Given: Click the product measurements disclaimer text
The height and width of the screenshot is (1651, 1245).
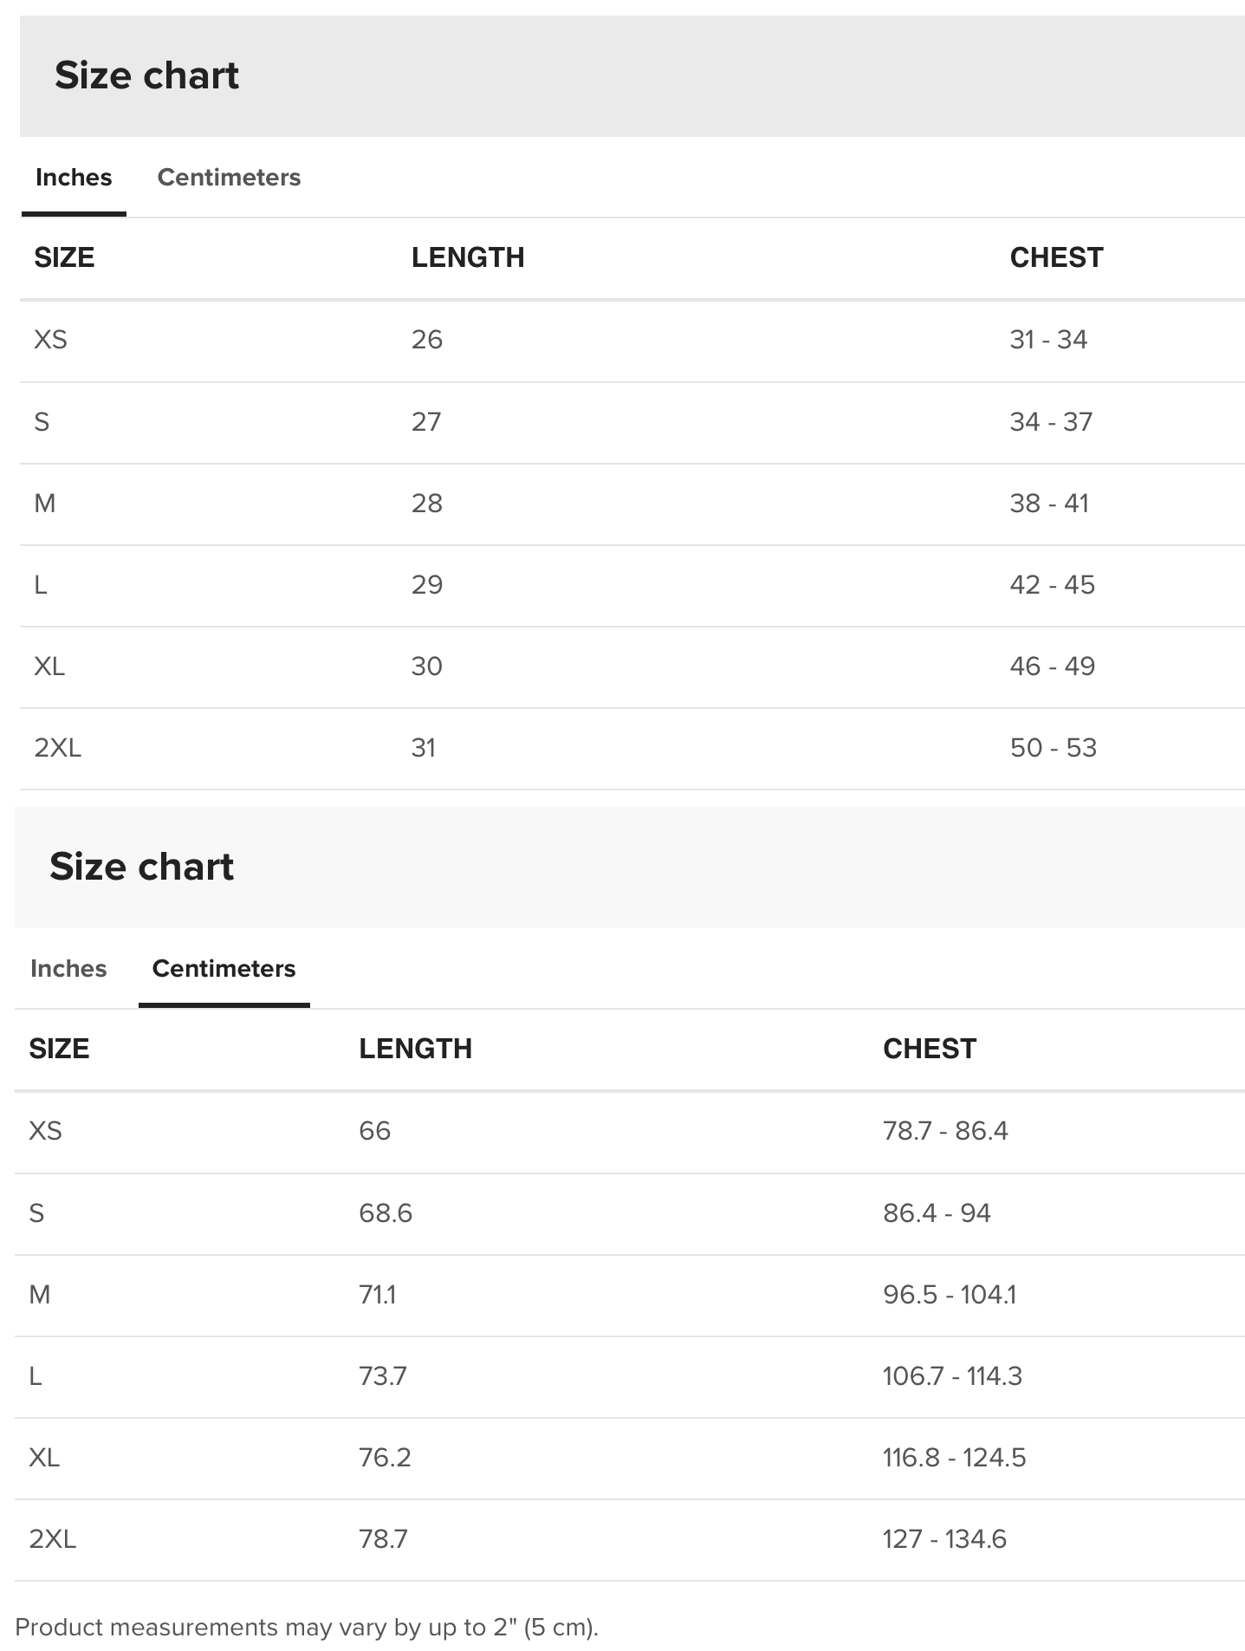Looking at the screenshot, I should [x=307, y=1628].
